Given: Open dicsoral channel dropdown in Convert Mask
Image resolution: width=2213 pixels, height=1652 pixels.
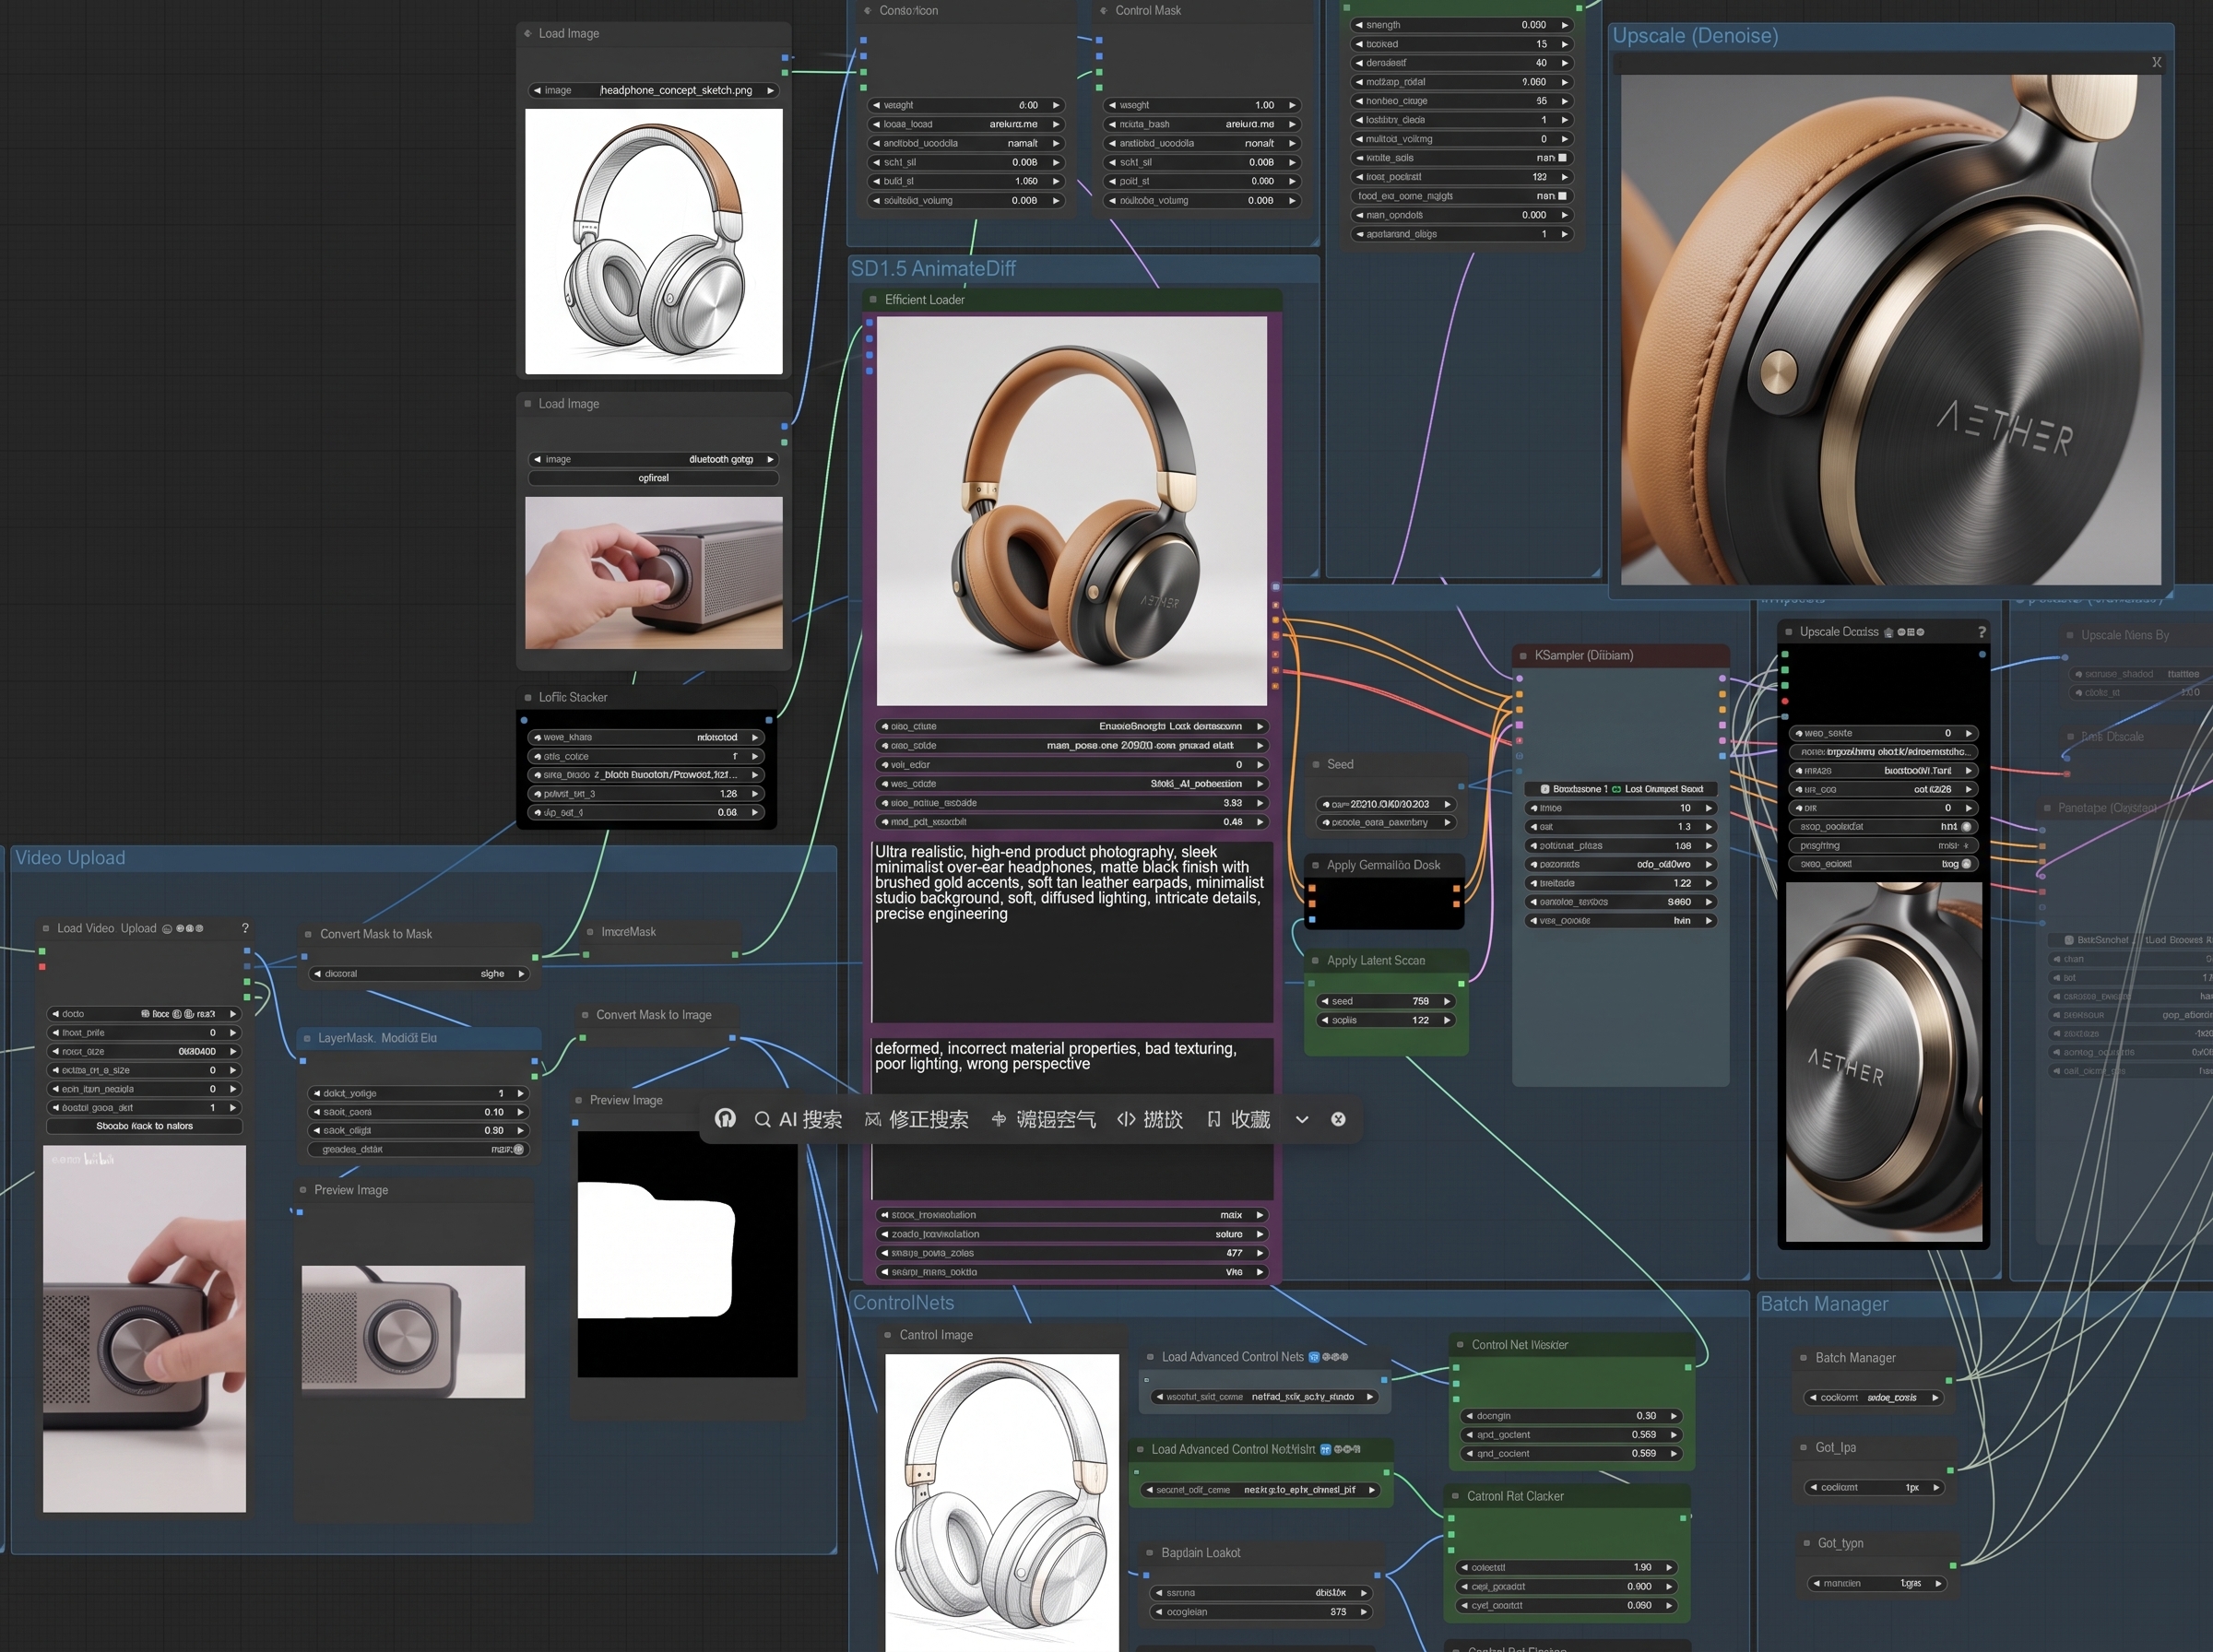Looking at the screenshot, I should (419, 974).
